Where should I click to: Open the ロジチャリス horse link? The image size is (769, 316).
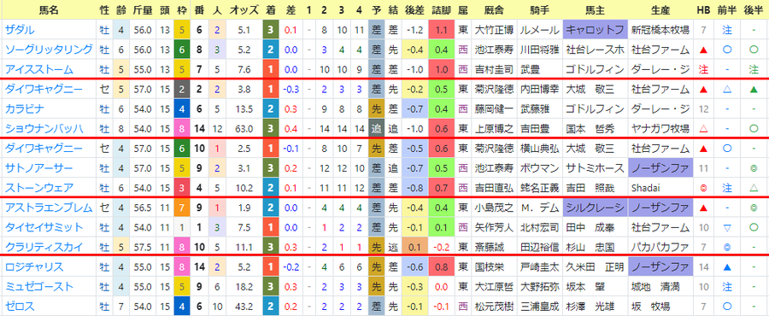[x=34, y=267]
